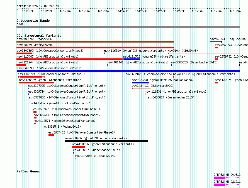Screen dimensions: 248x188
Task: Open esv3374865 PilotProject label
Action: click(67, 97)
